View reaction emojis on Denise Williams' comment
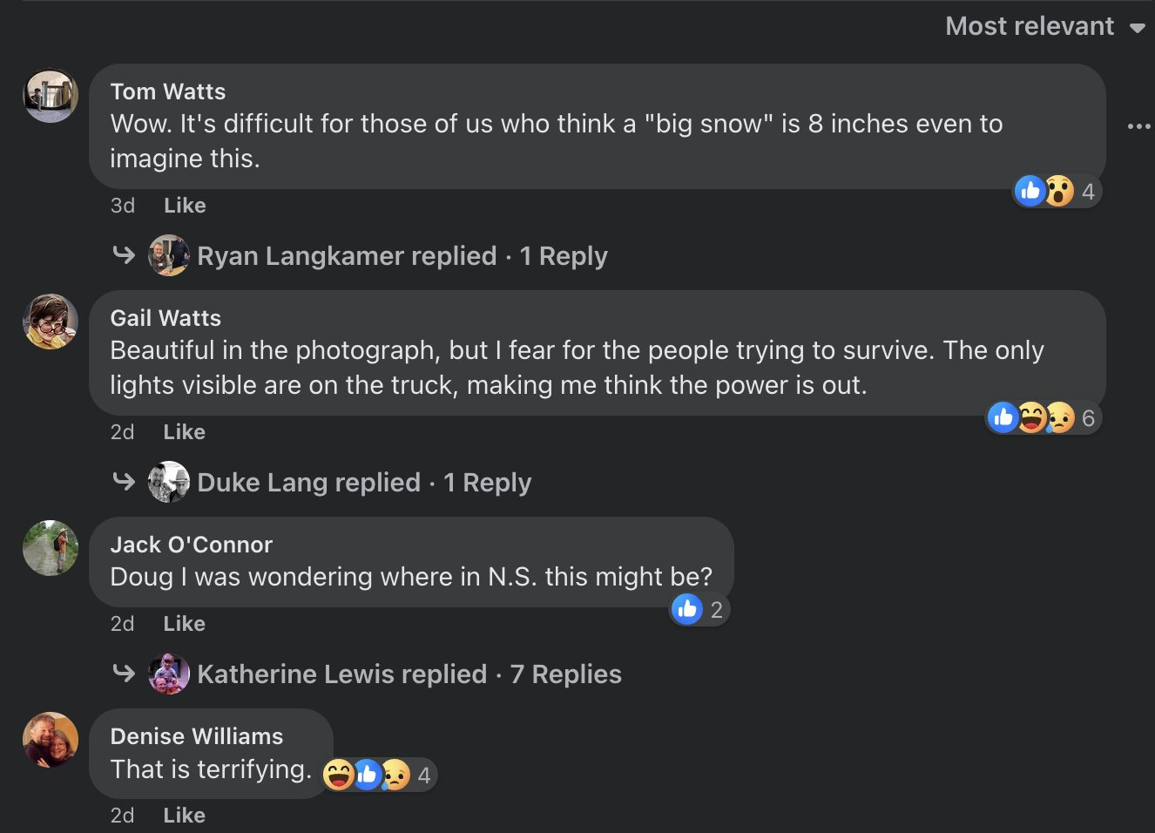This screenshot has height=833, width=1155. tap(376, 774)
